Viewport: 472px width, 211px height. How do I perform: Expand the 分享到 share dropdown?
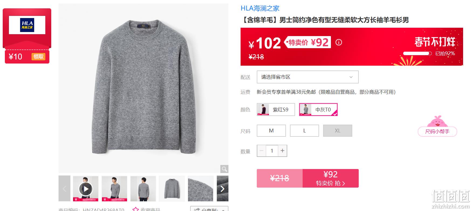tap(209, 209)
